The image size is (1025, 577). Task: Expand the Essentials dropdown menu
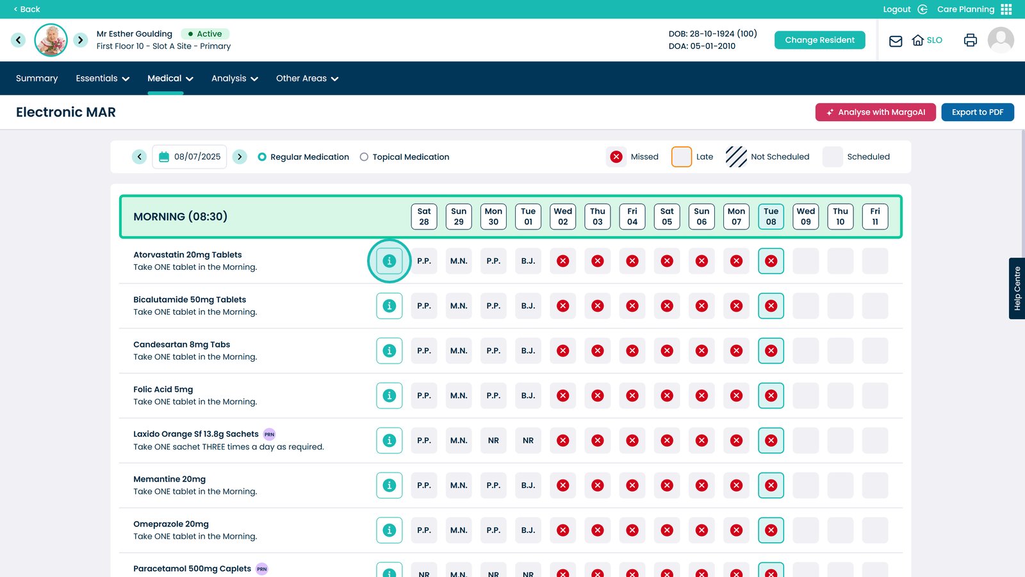point(102,78)
